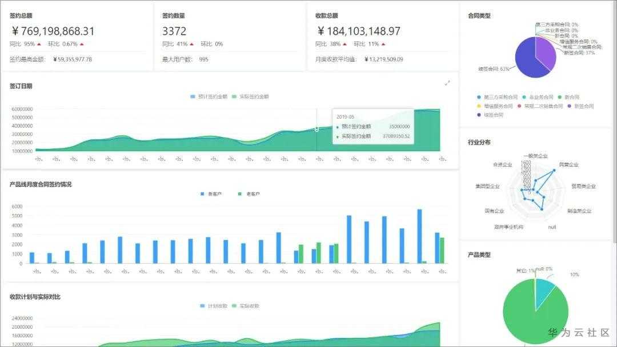
Task: Click the 签约最高金额 value ¥59,355,977.78
Action: click(73, 59)
